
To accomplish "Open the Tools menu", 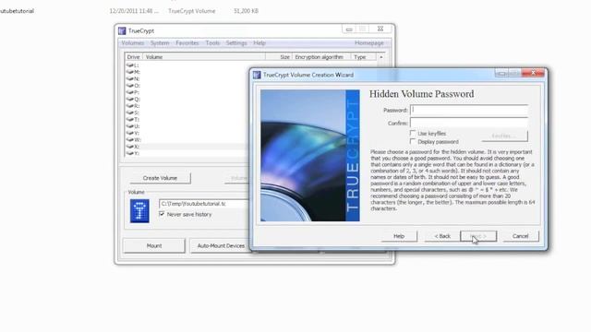I will (212, 43).
